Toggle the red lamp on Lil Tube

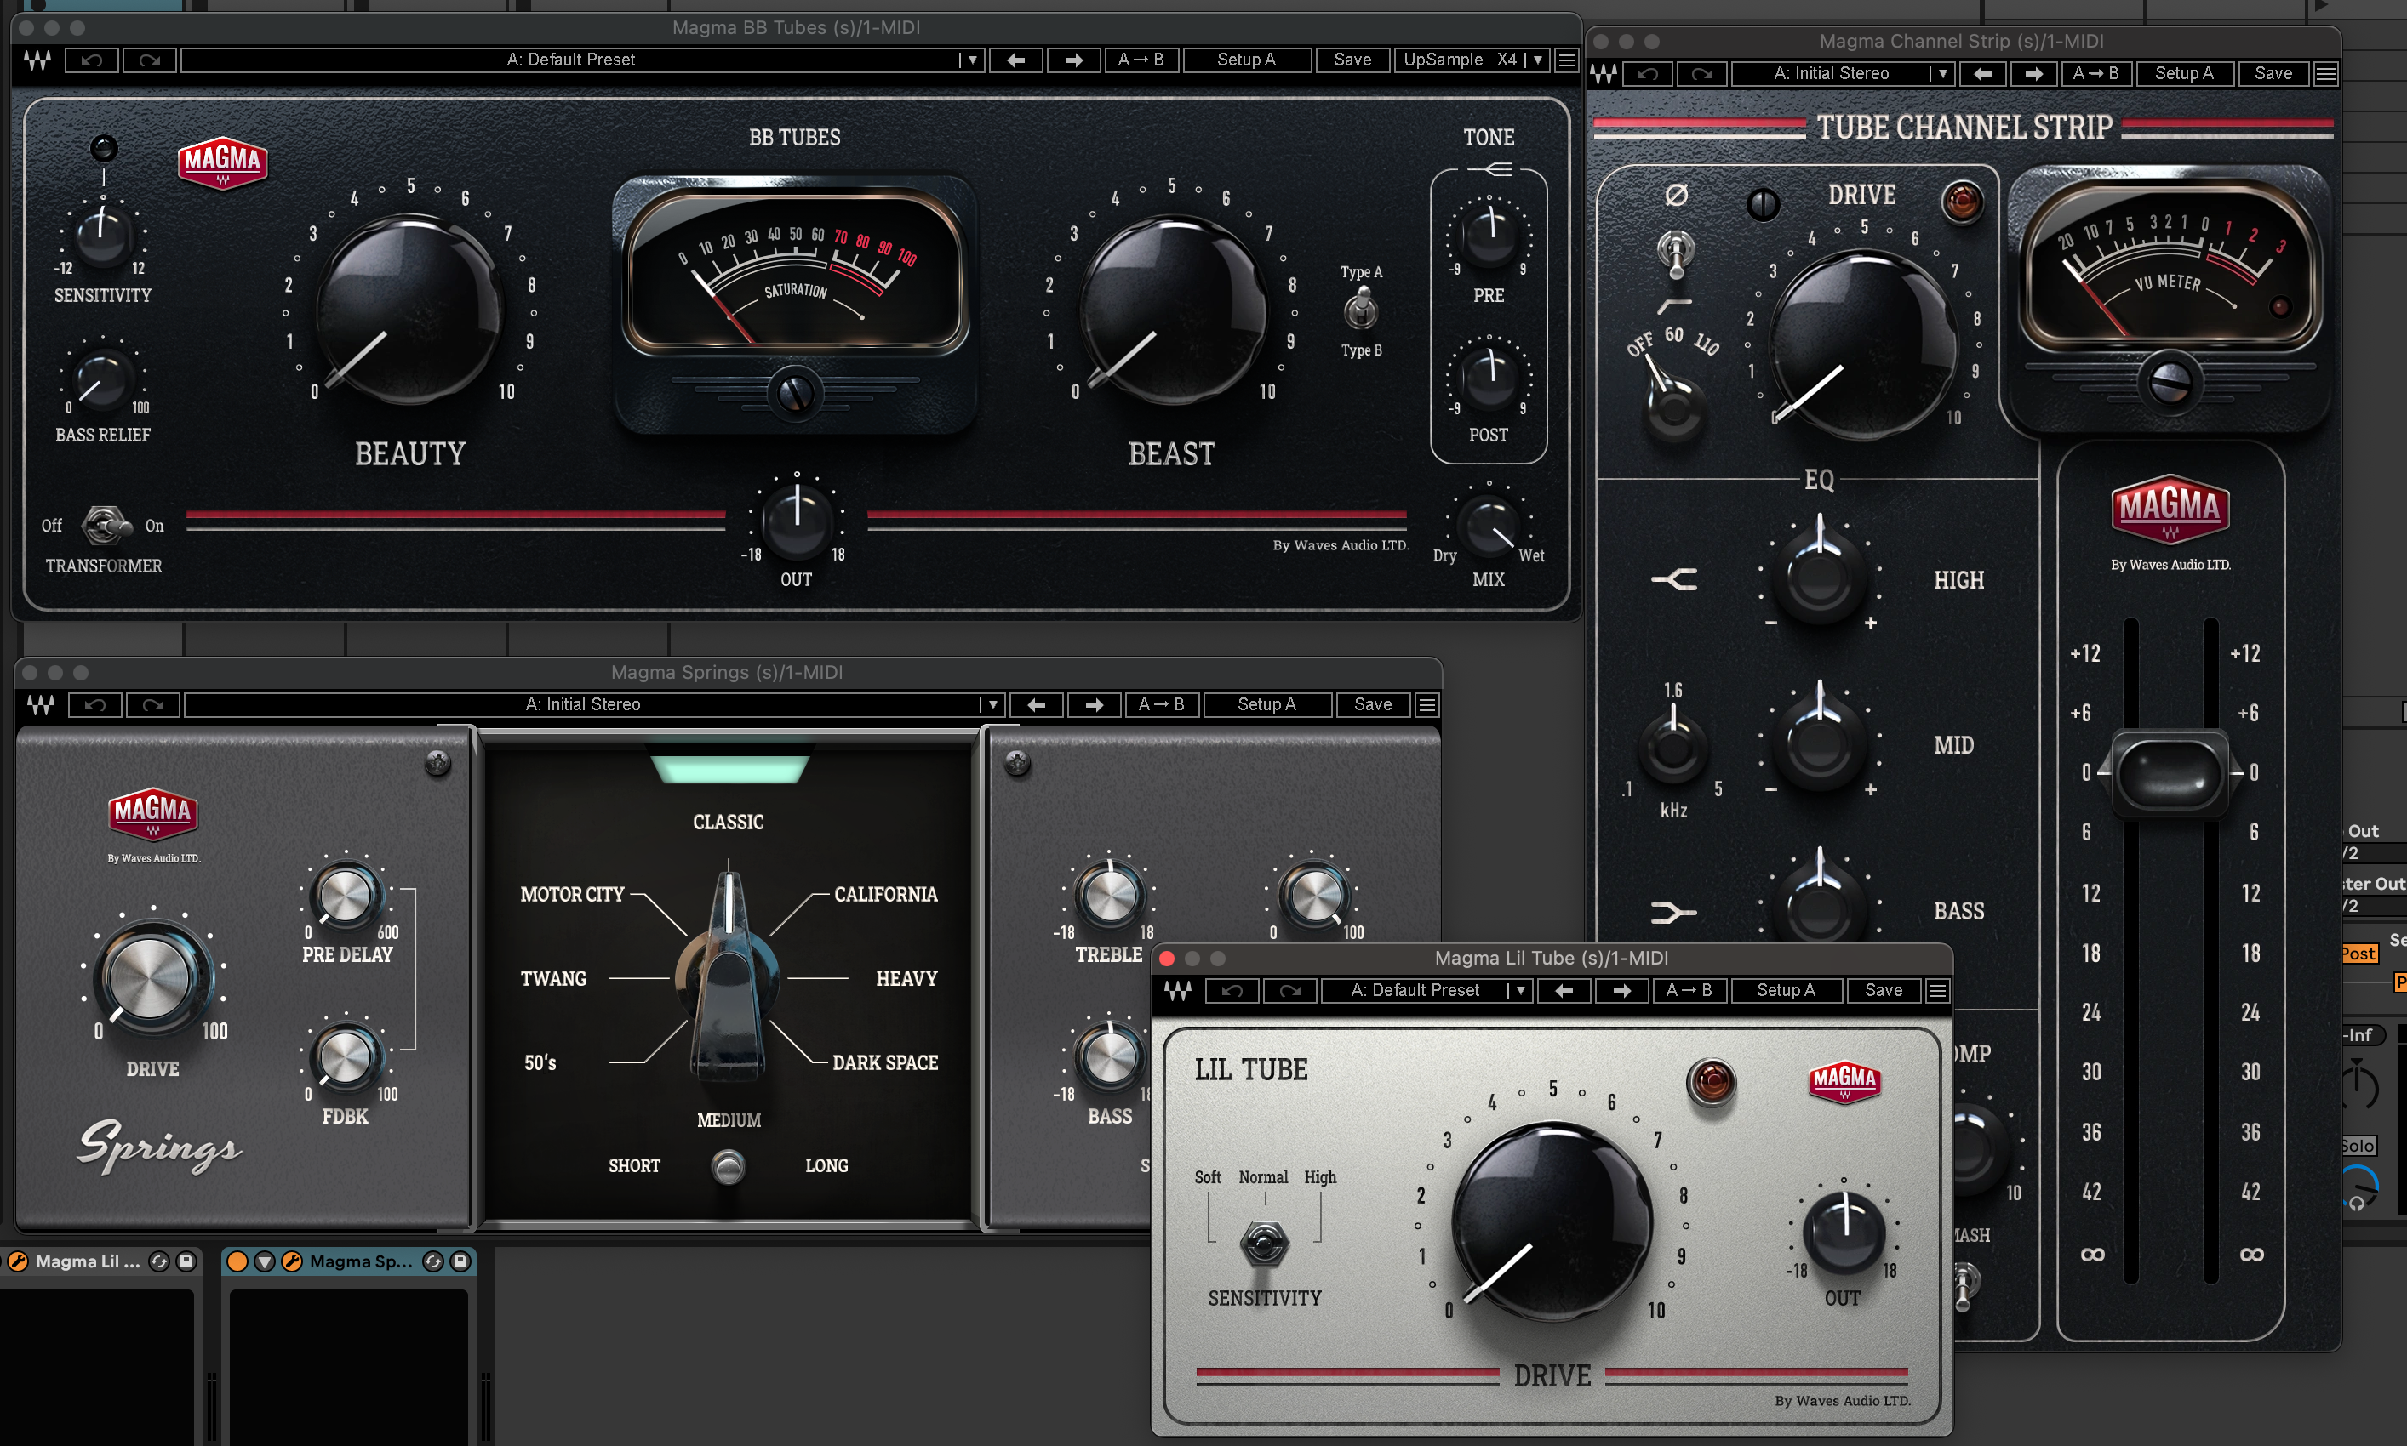(1711, 1083)
